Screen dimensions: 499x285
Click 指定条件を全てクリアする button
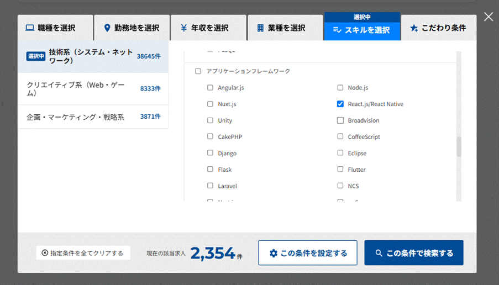[x=83, y=253]
